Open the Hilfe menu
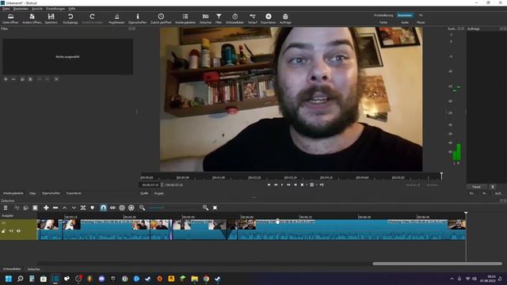 (x=72, y=9)
